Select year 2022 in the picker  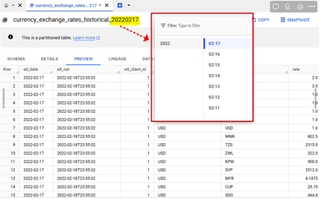(179, 44)
